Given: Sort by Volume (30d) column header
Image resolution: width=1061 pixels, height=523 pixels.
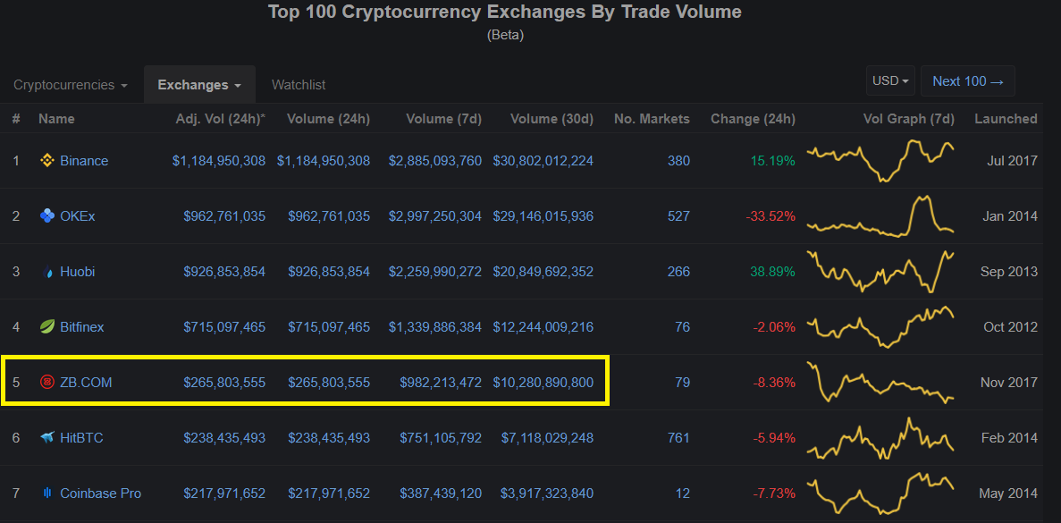Looking at the screenshot, I should point(552,119).
